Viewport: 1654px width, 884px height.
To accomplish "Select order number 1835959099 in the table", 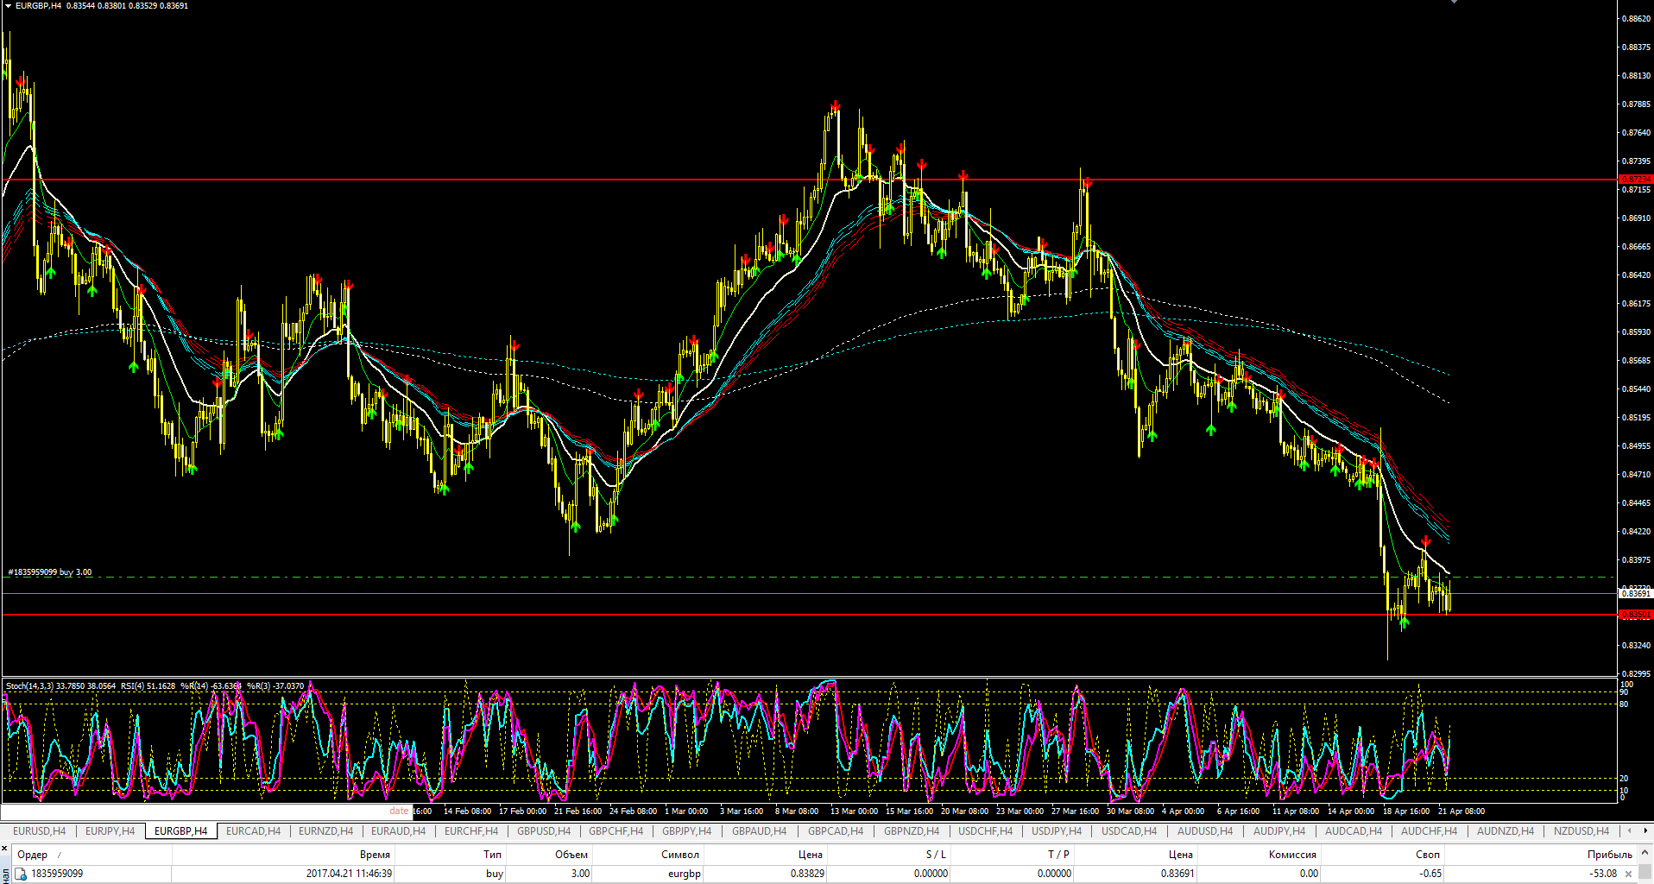I will point(57,874).
